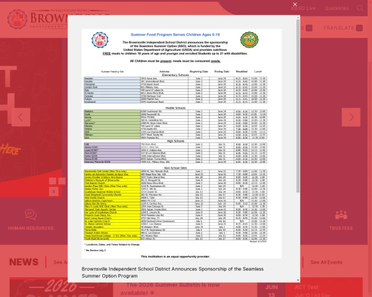This screenshot has height=297, width=372.
Task: Expand the dropdown chevron left of TRANSLATE
Action: [x=309, y=28]
